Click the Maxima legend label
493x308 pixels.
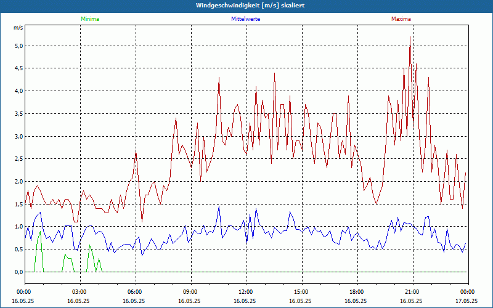(x=401, y=19)
